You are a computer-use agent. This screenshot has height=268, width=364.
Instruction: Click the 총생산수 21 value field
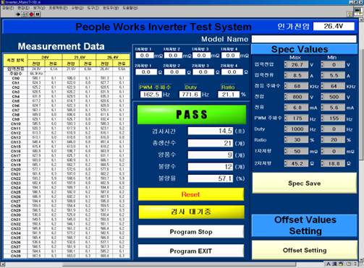click(x=211, y=143)
